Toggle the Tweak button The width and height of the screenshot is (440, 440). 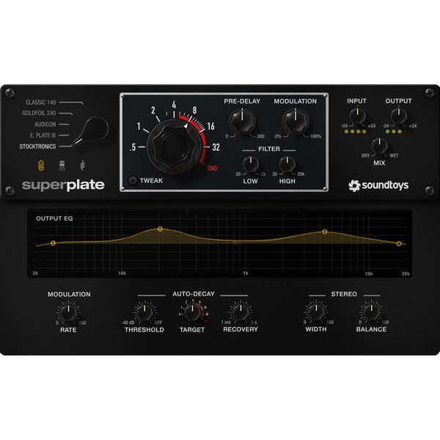point(133,180)
